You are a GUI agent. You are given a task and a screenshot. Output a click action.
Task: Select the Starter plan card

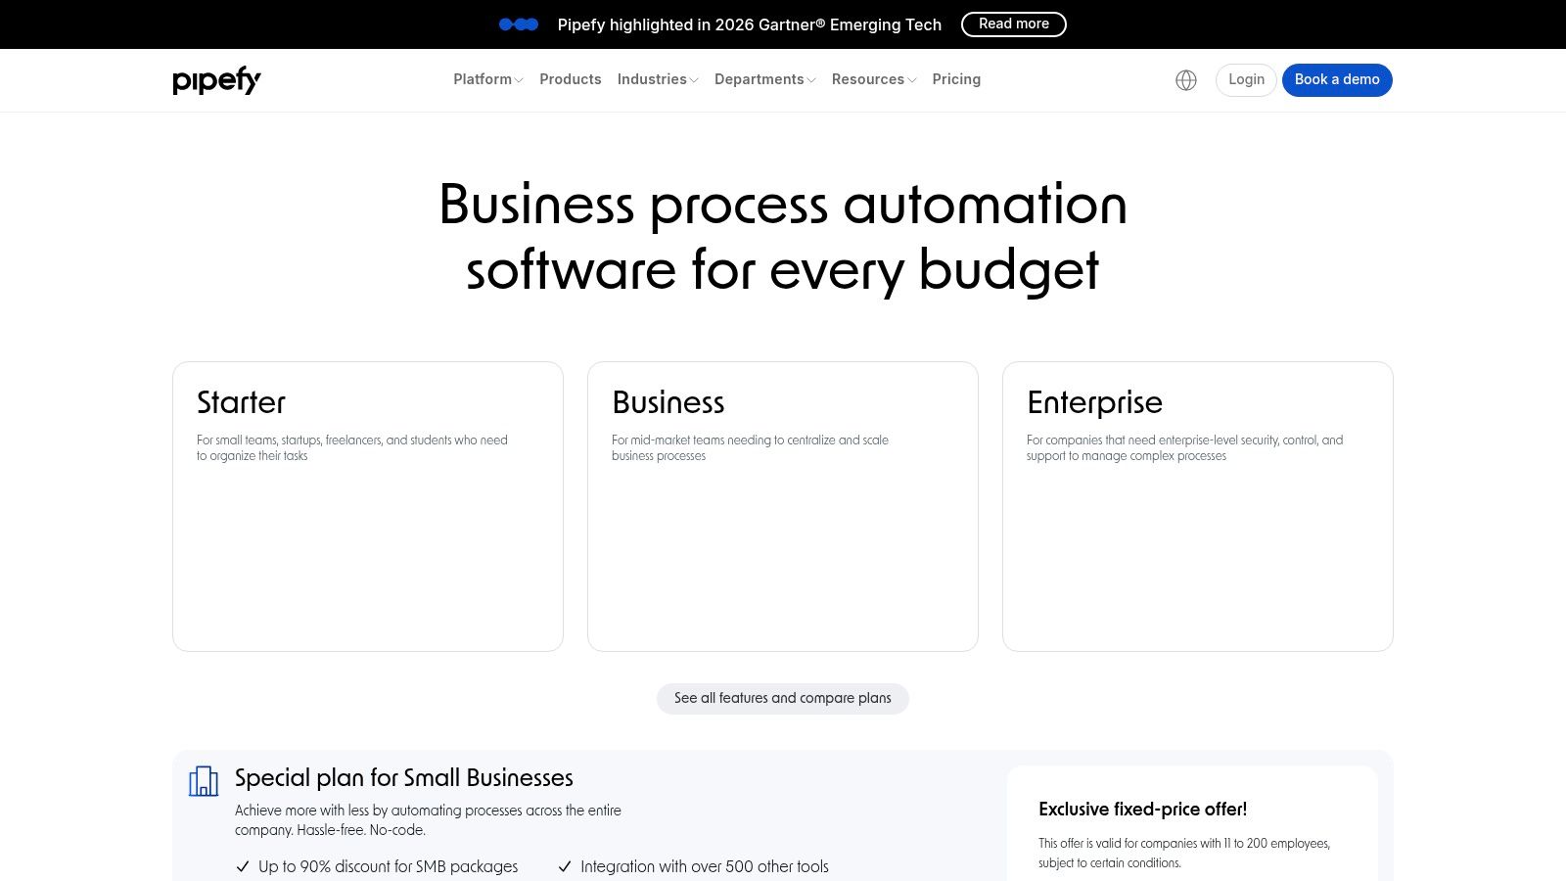368,506
